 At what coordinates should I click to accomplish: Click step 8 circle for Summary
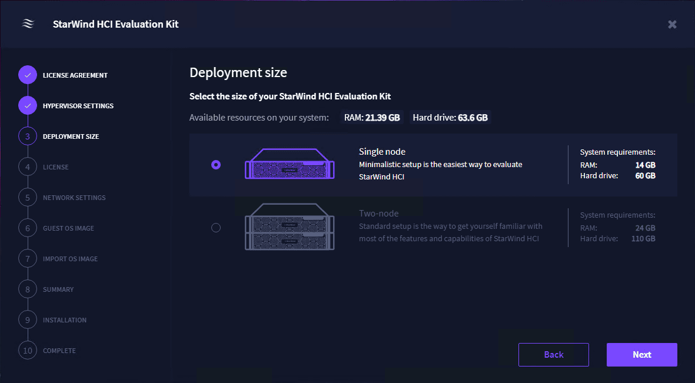pos(28,289)
